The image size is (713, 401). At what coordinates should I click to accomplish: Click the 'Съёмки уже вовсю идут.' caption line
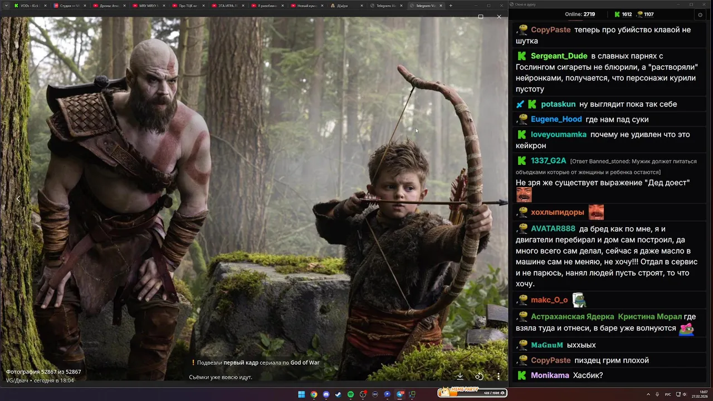coord(221,377)
